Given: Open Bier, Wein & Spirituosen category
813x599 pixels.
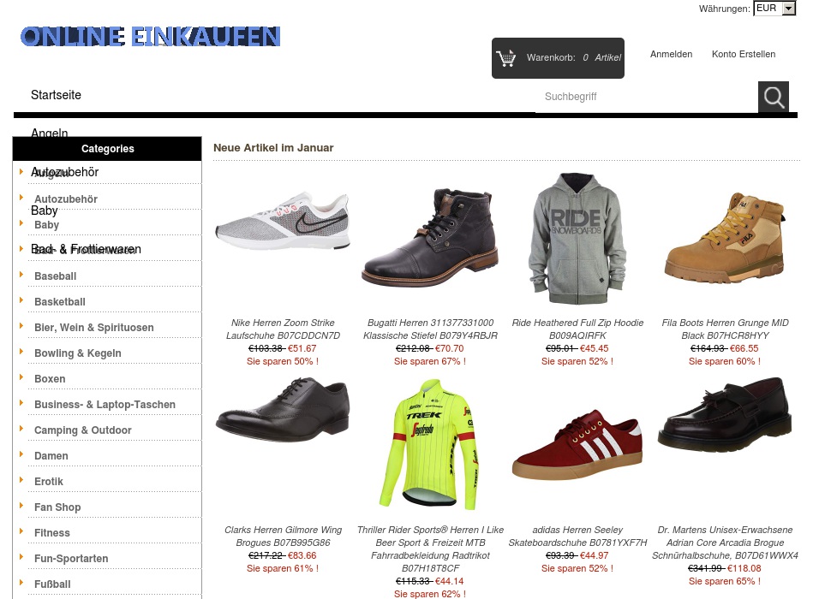Looking at the screenshot, I should coord(94,328).
